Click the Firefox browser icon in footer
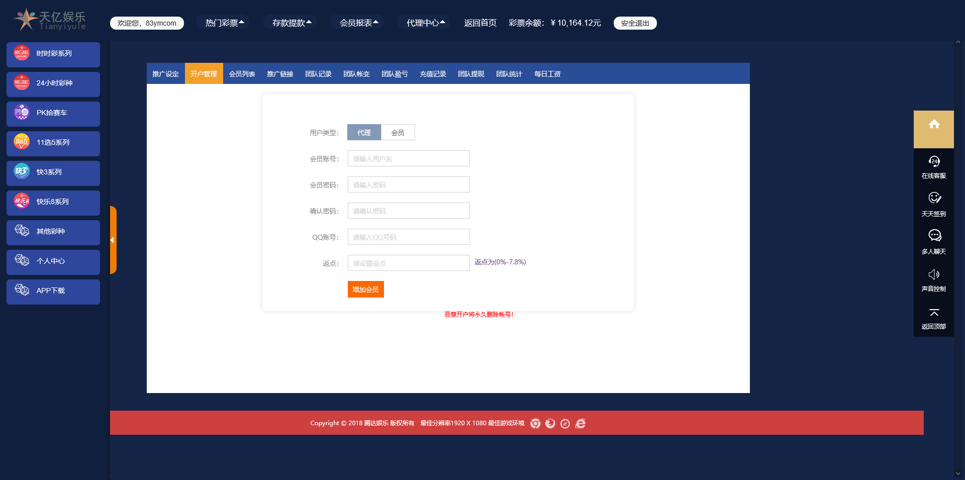Viewport: 965px width, 480px height. click(550, 423)
